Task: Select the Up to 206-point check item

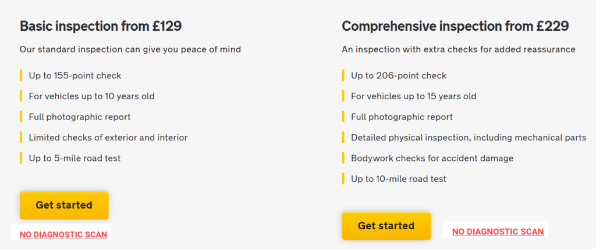Action: (399, 75)
